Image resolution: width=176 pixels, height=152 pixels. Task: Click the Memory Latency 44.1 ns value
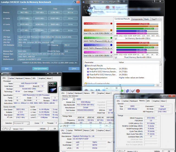[x=70, y=12]
